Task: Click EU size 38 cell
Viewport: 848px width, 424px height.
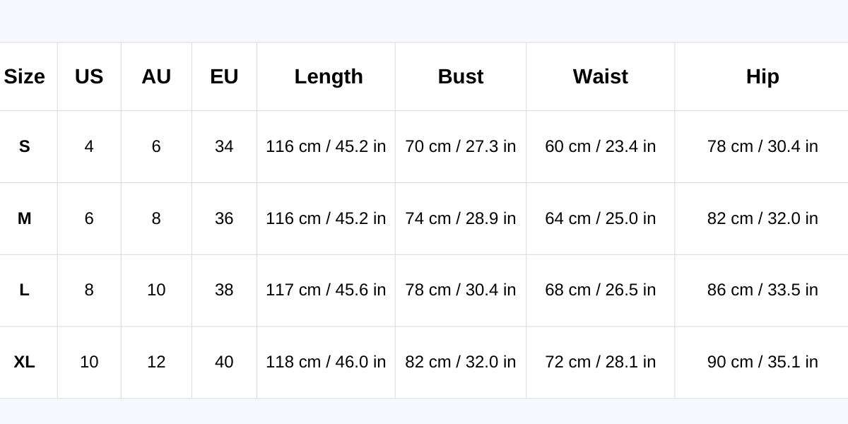Action: tap(224, 290)
